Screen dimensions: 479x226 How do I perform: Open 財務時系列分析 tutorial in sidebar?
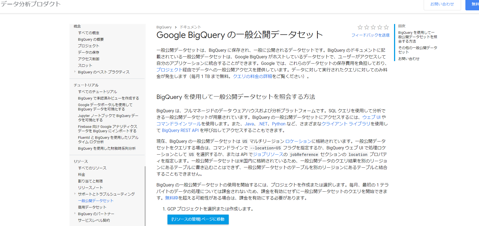click(x=107, y=148)
